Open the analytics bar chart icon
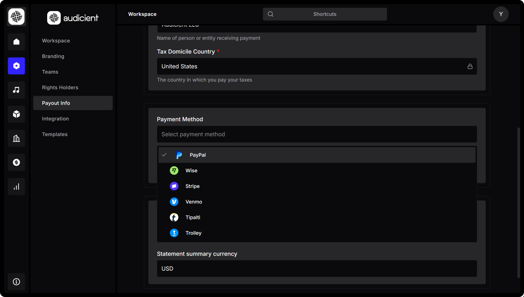Screen dimensions: 524x297 pyautogui.click(x=16, y=186)
